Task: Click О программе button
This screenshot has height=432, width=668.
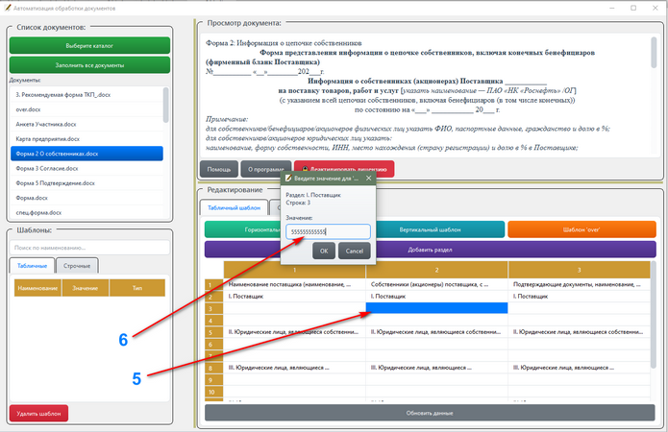Action: click(x=266, y=169)
